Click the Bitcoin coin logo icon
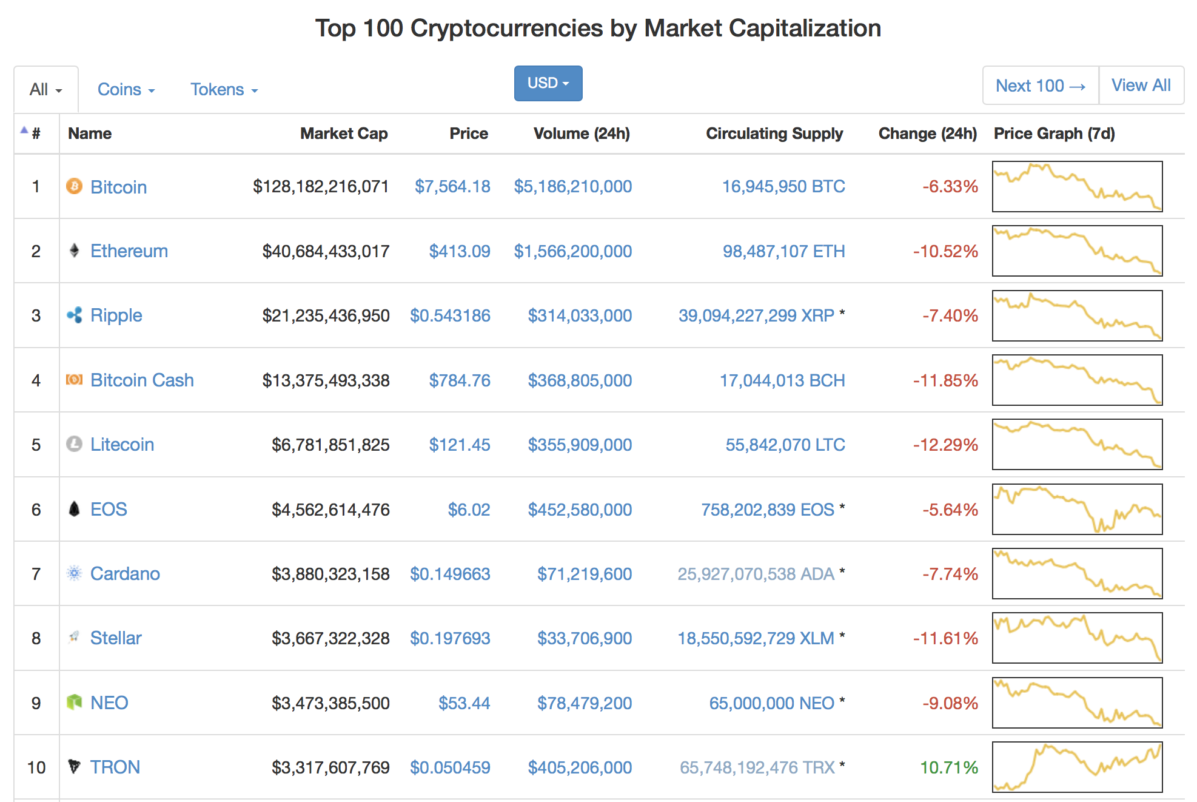Image resolution: width=1197 pixels, height=802 pixels. 74,186
